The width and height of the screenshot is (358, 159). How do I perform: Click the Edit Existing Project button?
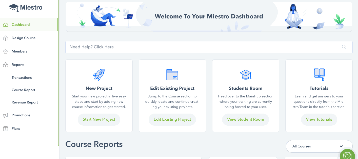coord(172,120)
